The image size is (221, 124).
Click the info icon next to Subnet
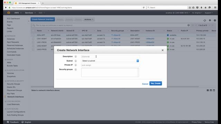click(76, 61)
